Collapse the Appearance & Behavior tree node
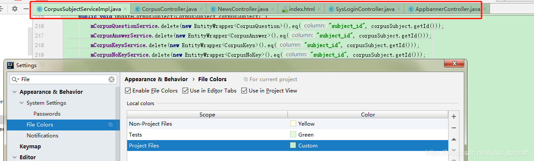This screenshot has height=161, width=534. [14, 92]
